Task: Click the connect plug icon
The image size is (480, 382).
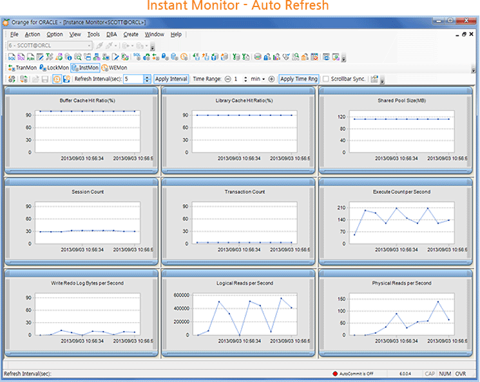Action: pos(99,46)
